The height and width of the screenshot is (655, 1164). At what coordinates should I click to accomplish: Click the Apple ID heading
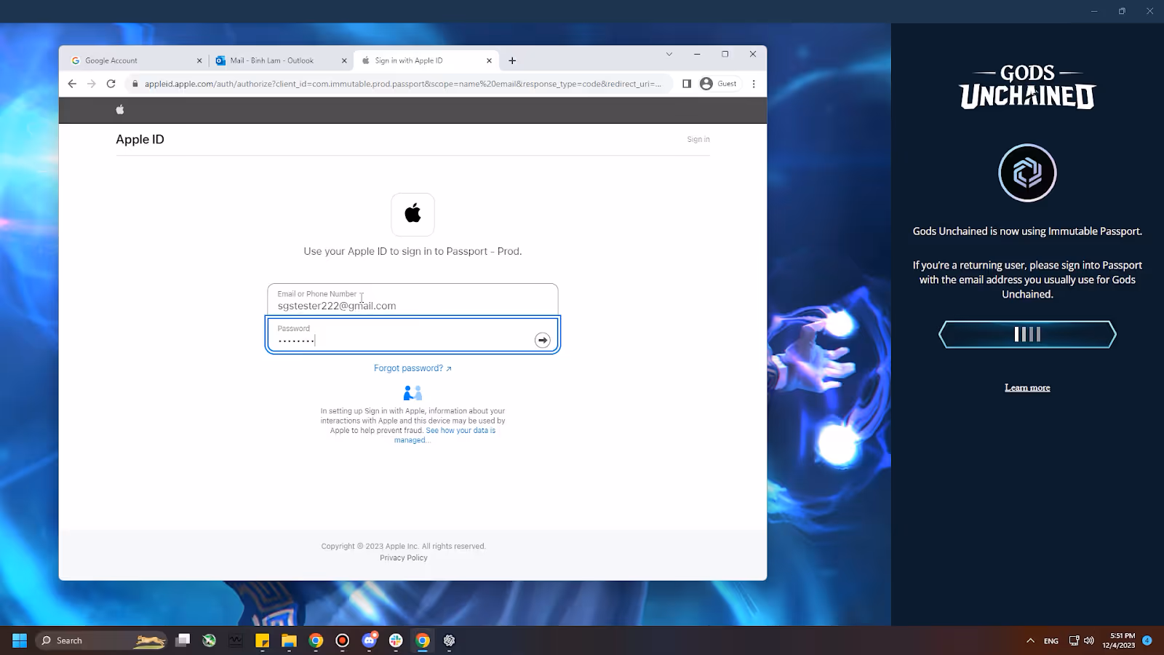pos(140,139)
